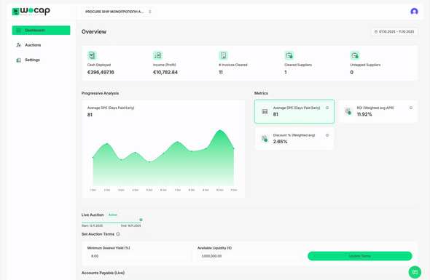Click info icon on Discount % card
Image resolution: width=430 pixels, height=280 pixels.
pyautogui.click(x=327, y=135)
